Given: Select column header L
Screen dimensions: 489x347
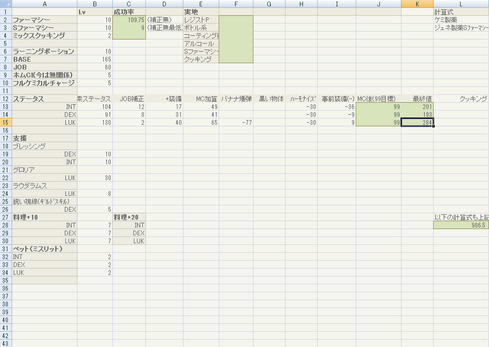Looking at the screenshot, I should point(461,4).
